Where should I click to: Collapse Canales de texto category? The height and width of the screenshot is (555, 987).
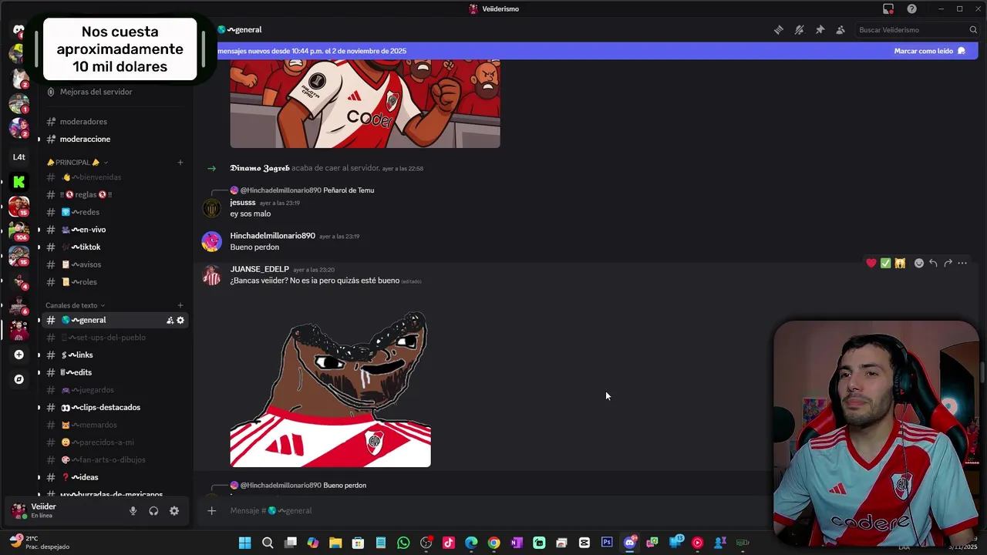[x=75, y=305]
